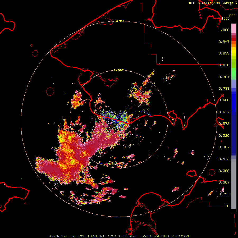Click the pink top segment of color bar
The image size is (238, 238).
pos(234,28)
